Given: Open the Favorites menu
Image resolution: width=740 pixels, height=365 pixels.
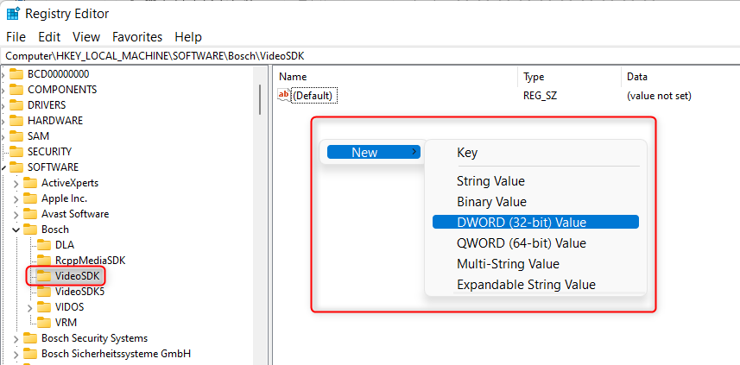Looking at the screenshot, I should [137, 37].
